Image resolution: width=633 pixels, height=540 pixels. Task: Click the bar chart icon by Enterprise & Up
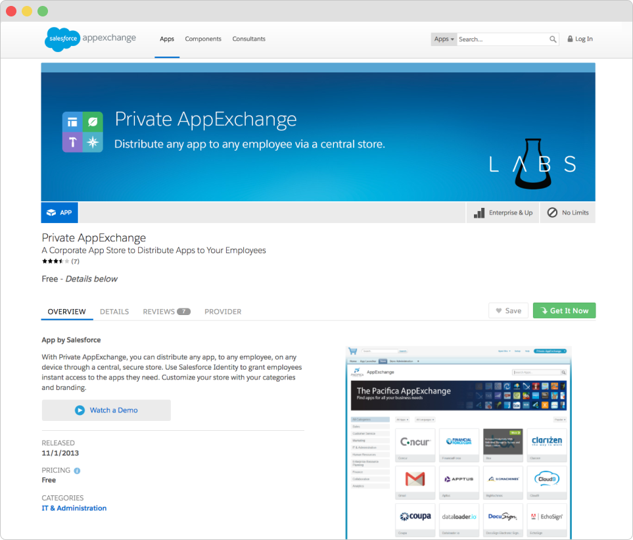click(479, 213)
